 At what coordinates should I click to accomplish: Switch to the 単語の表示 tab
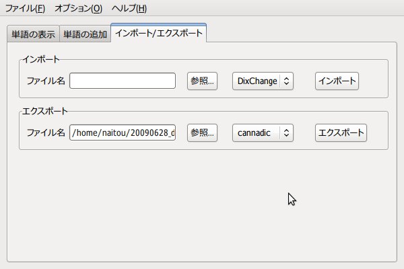tap(33, 34)
